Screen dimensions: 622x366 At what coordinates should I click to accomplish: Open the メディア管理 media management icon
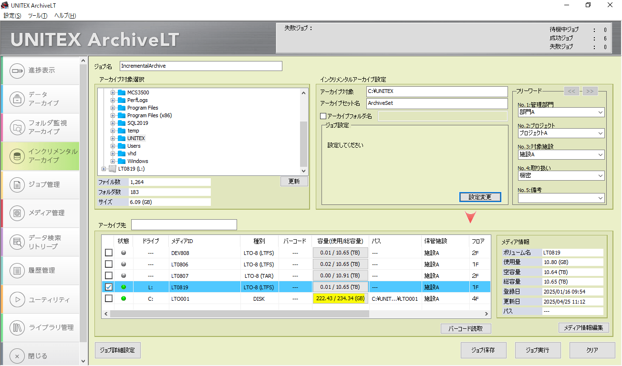point(18,213)
